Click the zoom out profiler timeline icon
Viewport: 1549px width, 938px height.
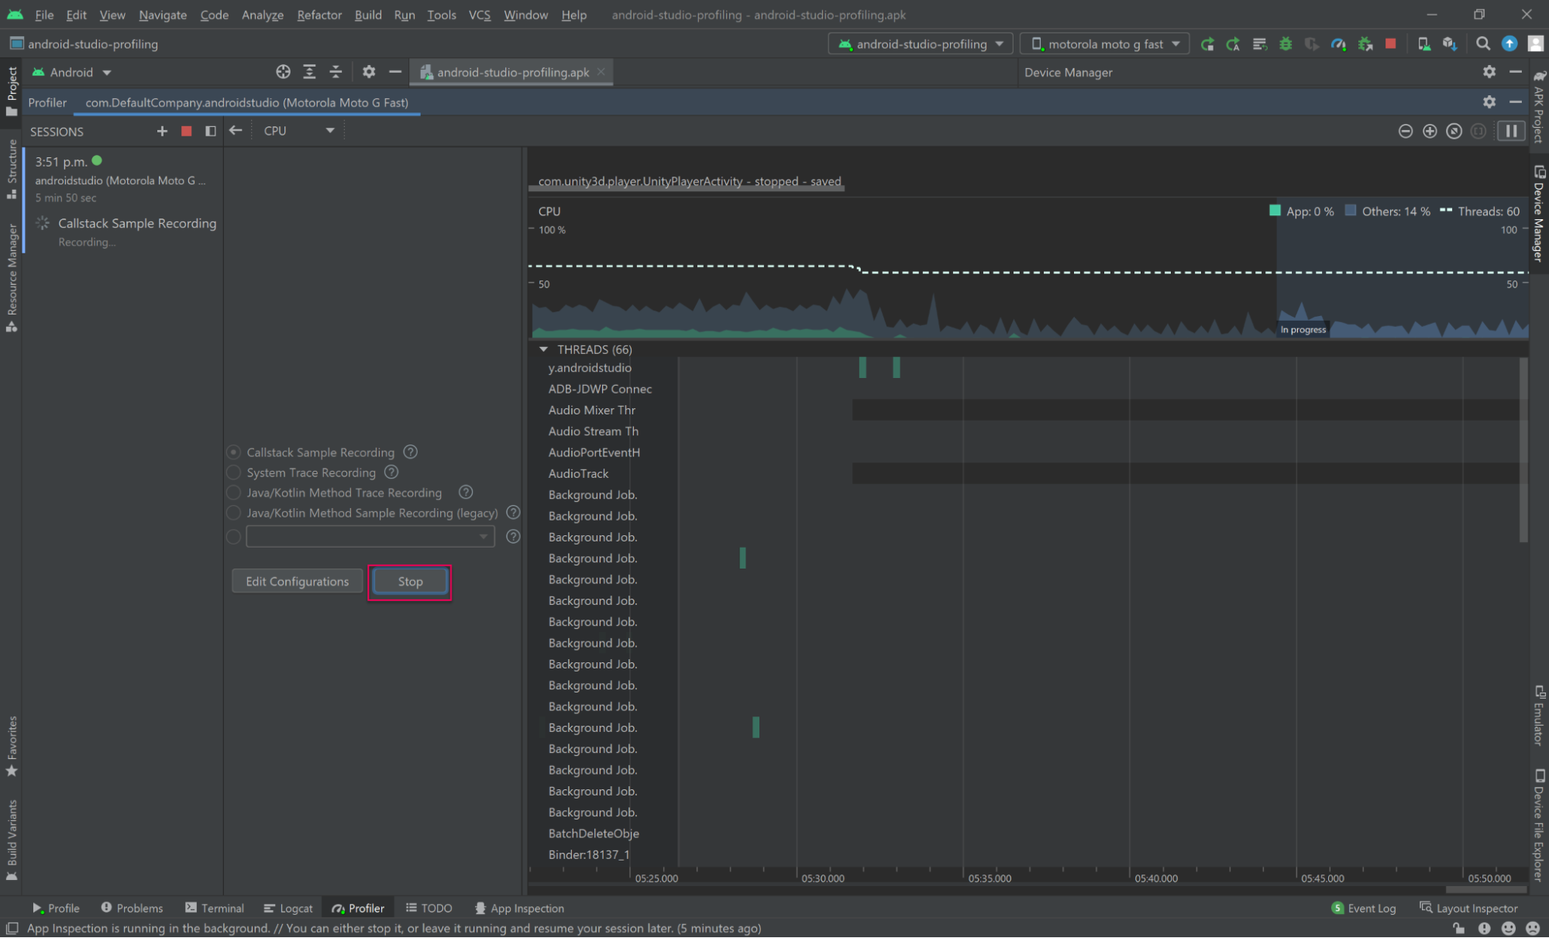1405,131
